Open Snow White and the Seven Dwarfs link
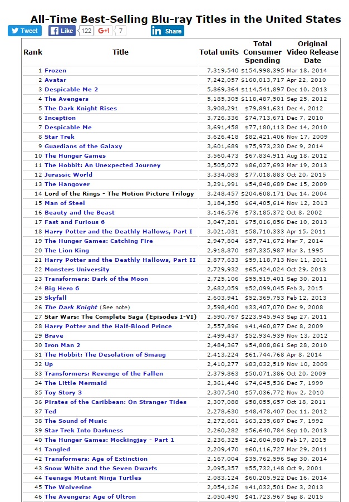349x502 pixels. pos(101,469)
